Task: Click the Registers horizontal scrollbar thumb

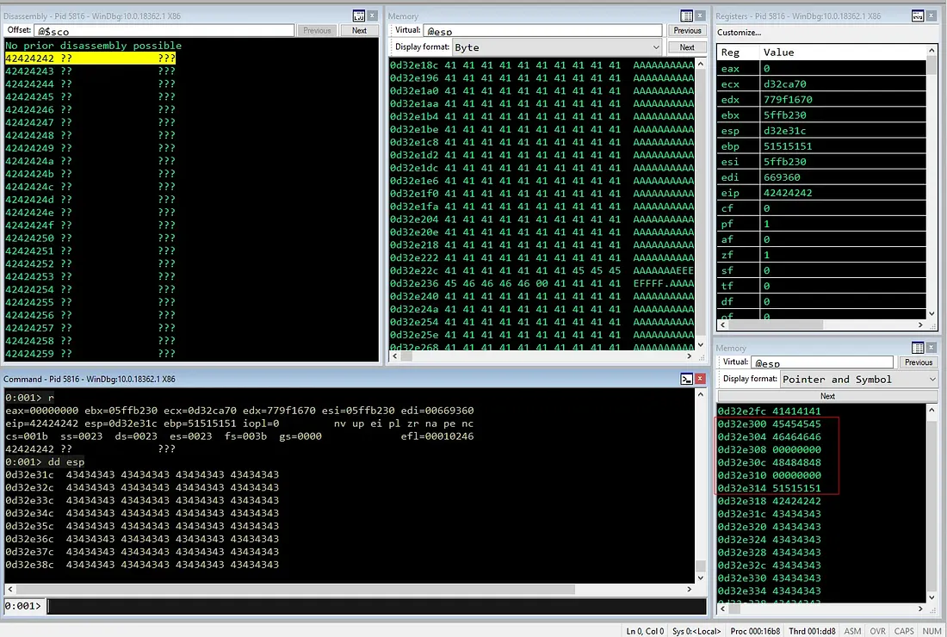Action: pos(777,325)
